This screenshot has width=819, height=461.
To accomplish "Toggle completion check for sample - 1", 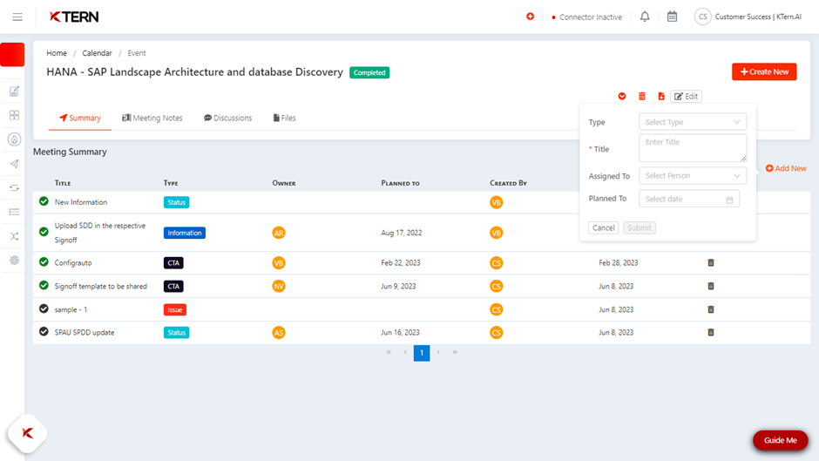I will (x=44, y=308).
